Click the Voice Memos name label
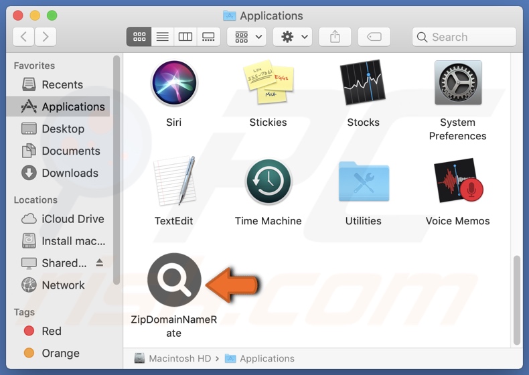 tap(458, 221)
